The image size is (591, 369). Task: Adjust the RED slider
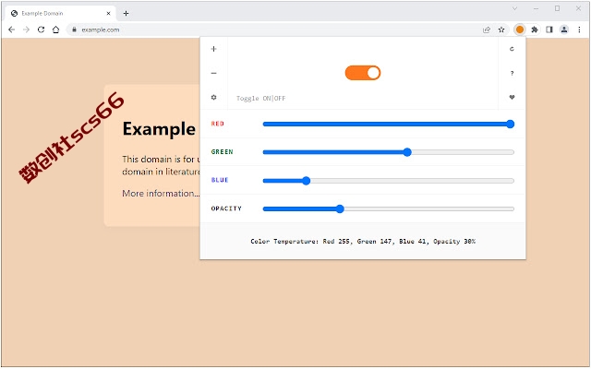389,124
